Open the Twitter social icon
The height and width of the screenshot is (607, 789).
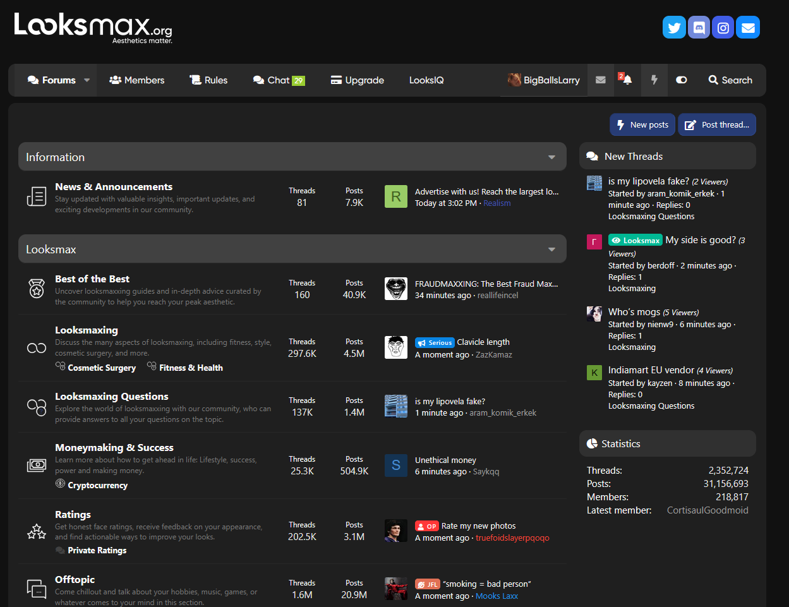674,27
